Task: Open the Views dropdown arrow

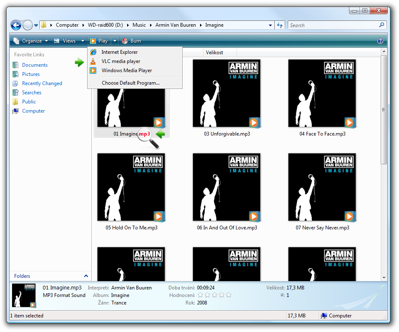Action: pos(83,41)
